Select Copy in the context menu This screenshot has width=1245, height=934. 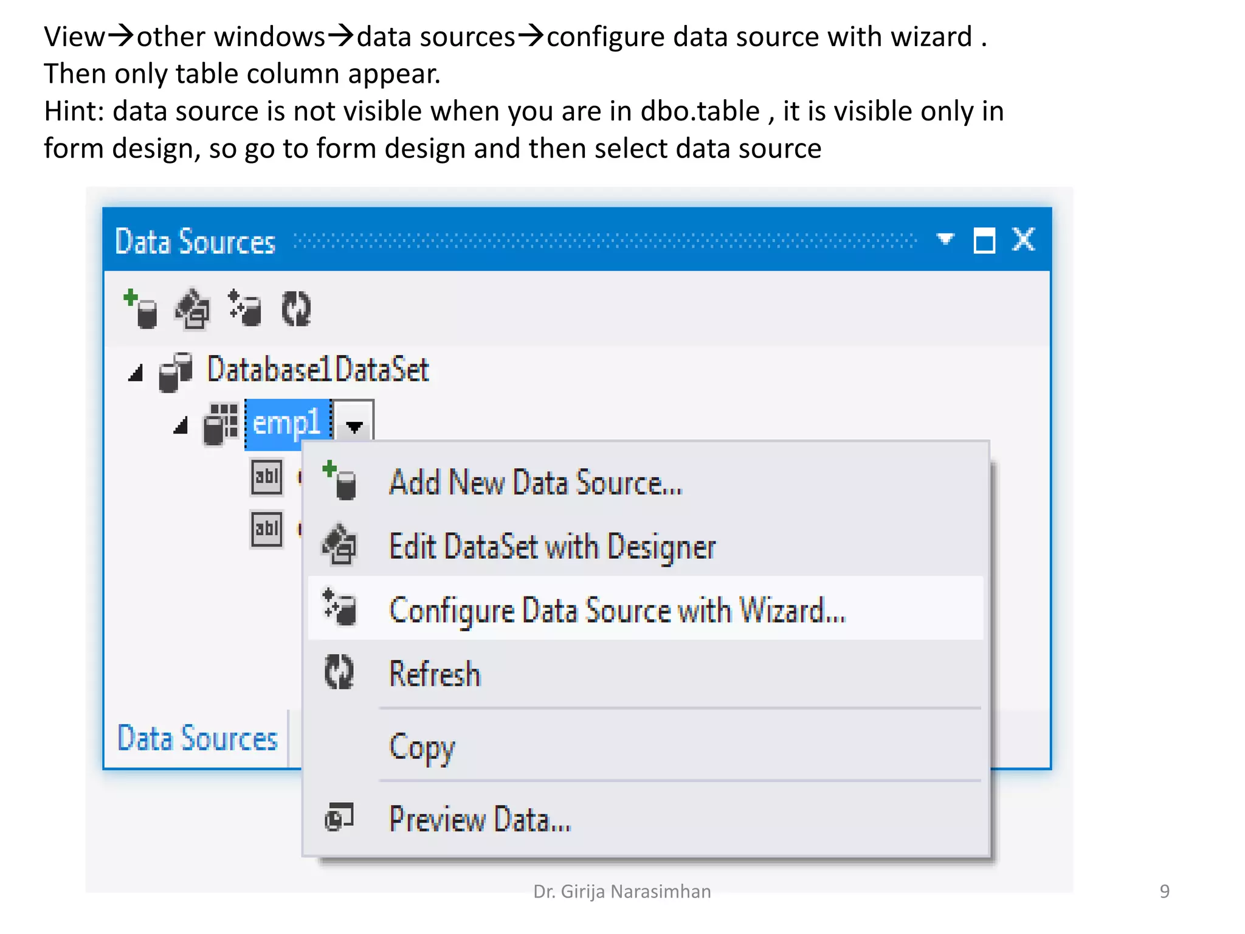[421, 747]
